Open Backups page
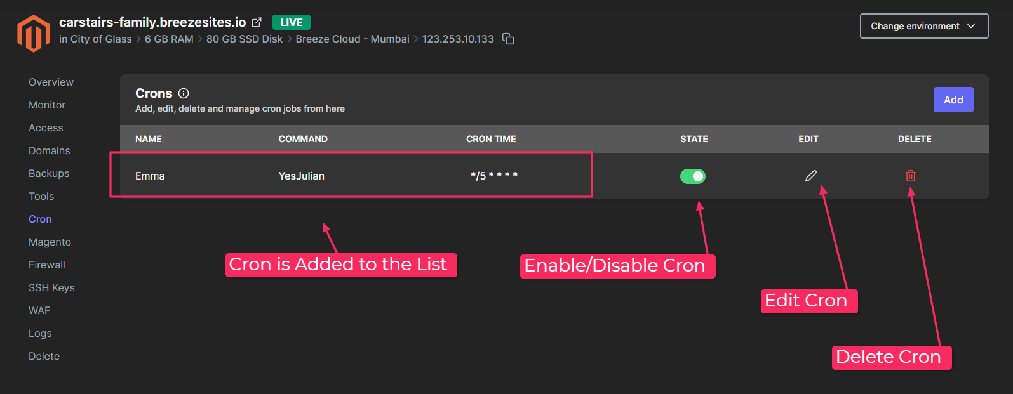This screenshot has height=394, width=1013. click(49, 173)
